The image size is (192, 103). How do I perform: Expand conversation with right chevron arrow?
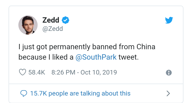(x=168, y=94)
